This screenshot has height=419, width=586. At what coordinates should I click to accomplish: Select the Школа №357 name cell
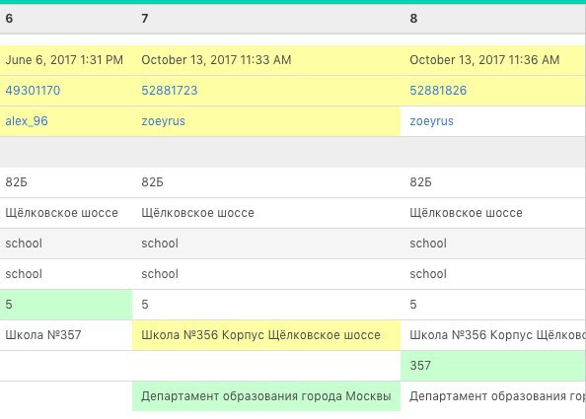click(x=66, y=335)
